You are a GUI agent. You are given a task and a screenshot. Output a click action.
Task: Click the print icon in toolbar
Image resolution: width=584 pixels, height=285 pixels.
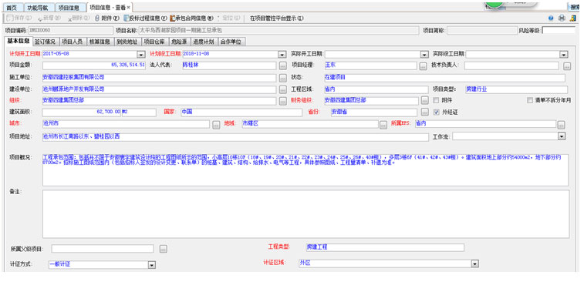coord(562,18)
